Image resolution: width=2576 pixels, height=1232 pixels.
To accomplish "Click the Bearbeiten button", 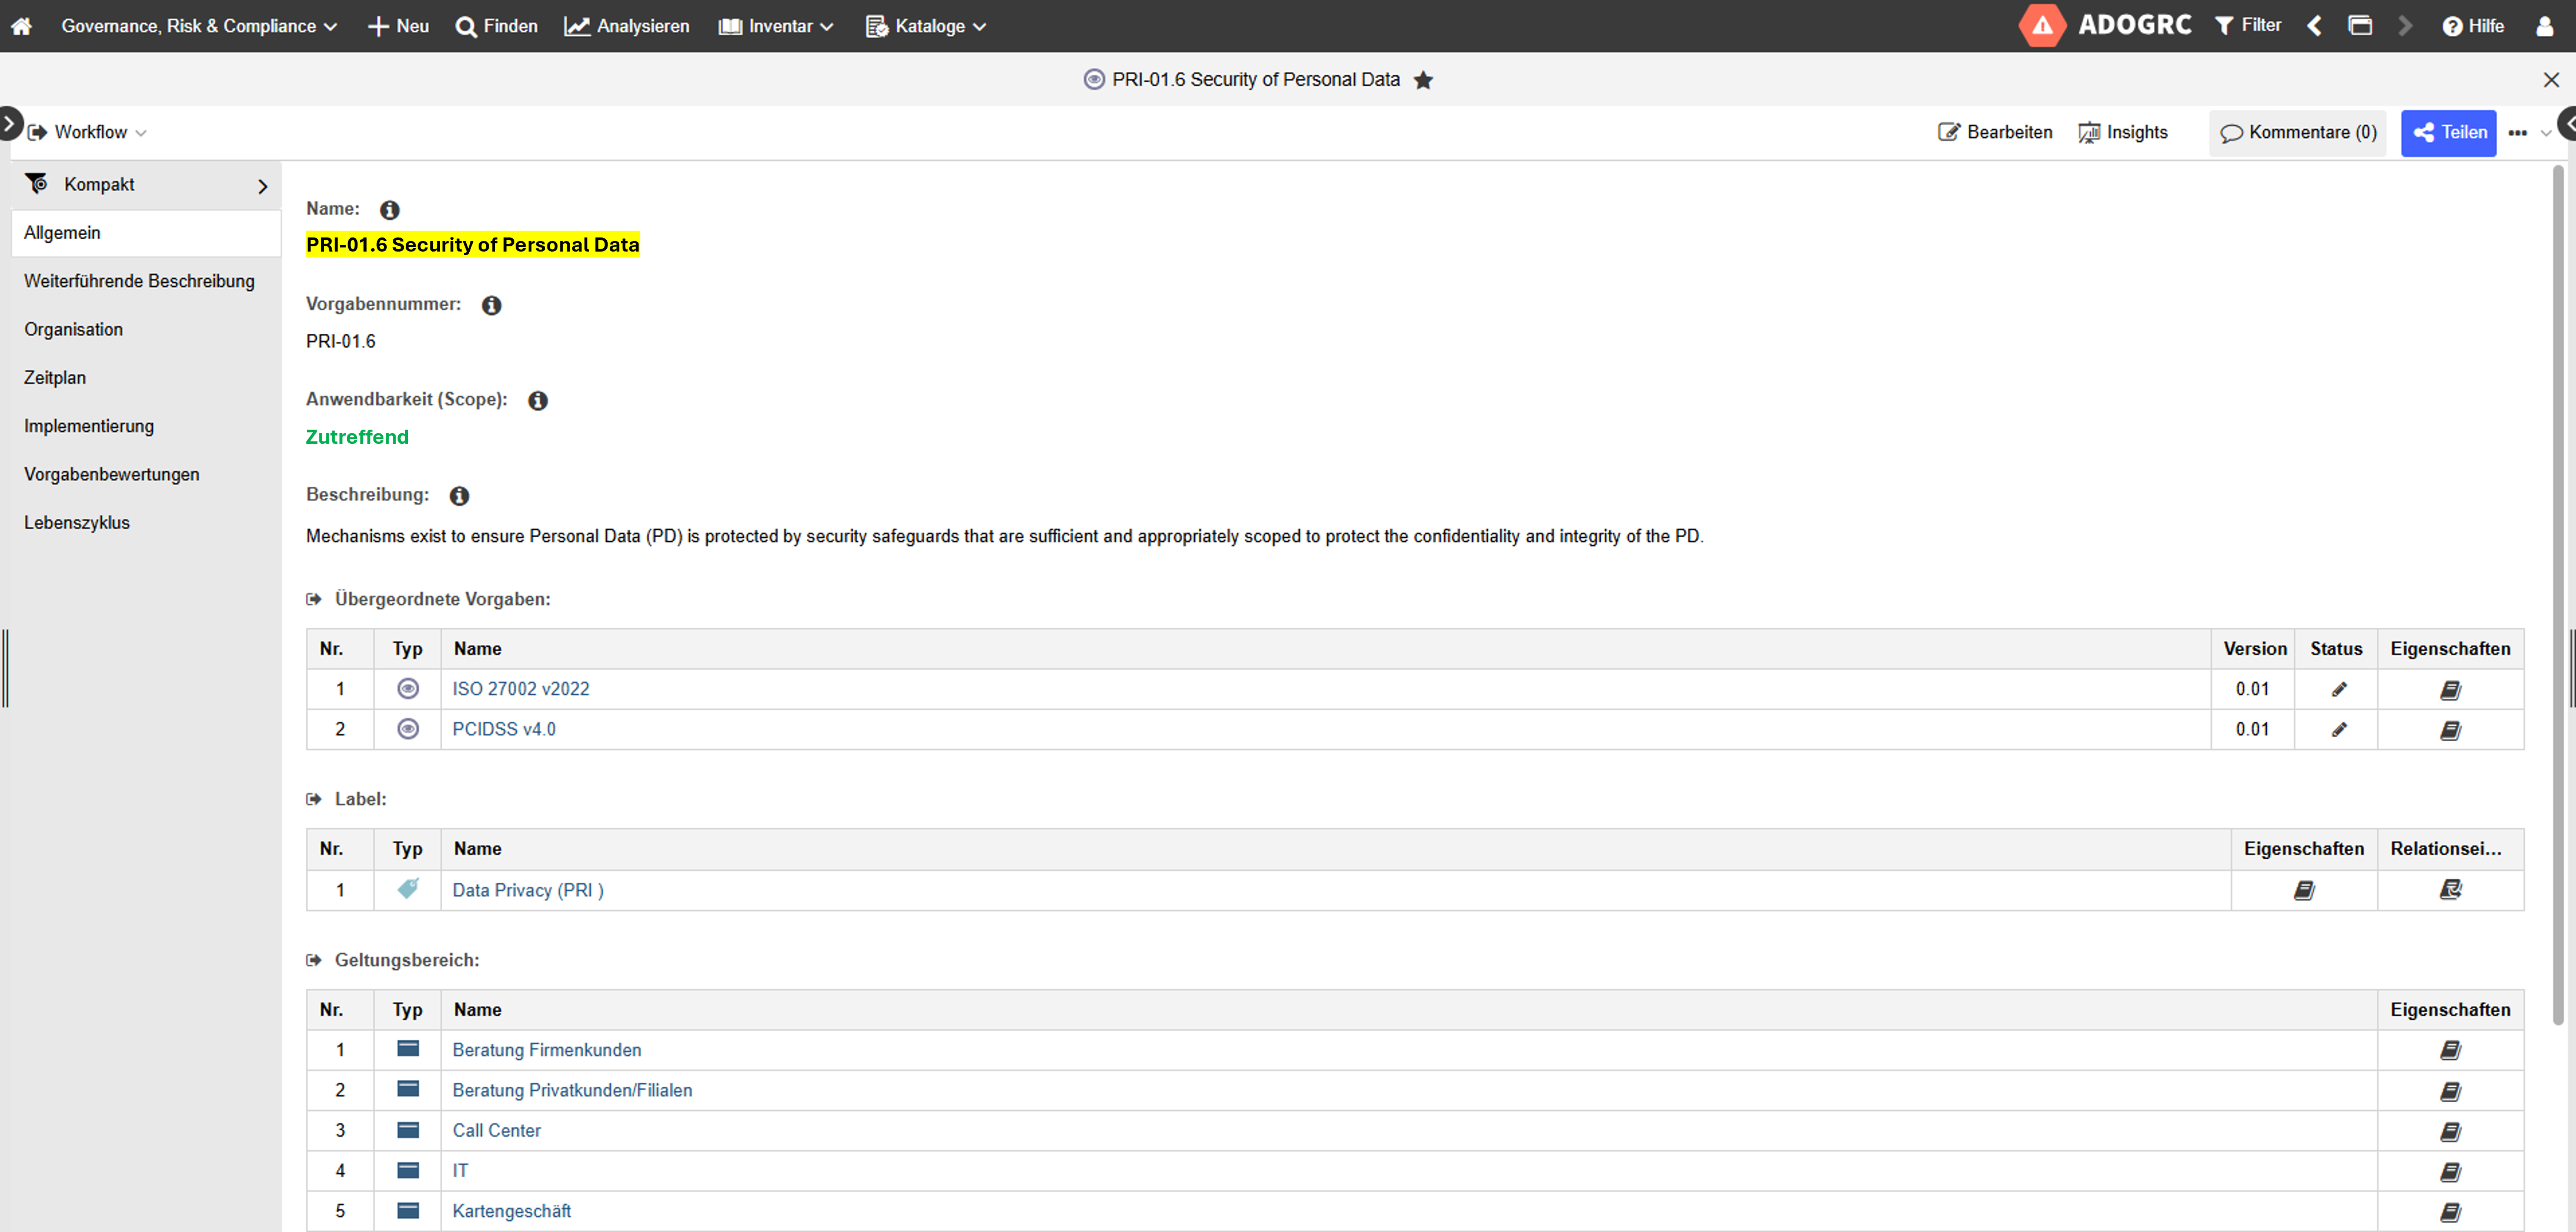I will pyautogui.click(x=1994, y=132).
